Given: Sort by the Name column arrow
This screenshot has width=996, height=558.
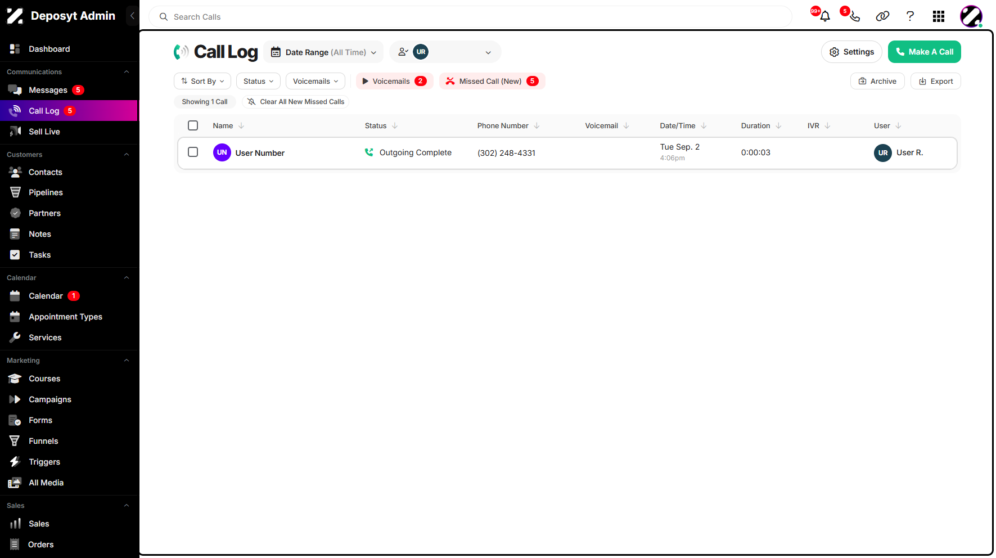Looking at the screenshot, I should [x=241, y=125].
